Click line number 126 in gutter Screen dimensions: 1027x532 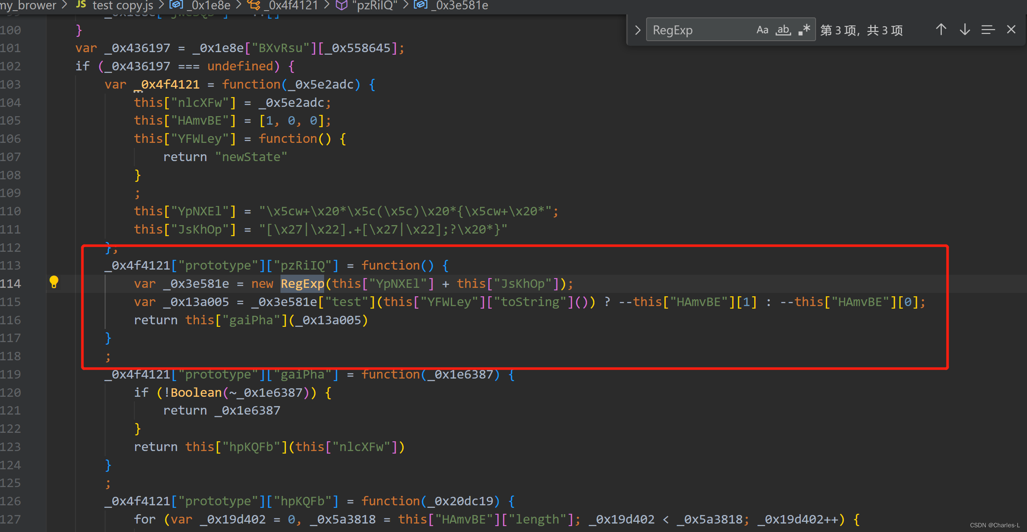pyautogui.click(x=11, y=501)
